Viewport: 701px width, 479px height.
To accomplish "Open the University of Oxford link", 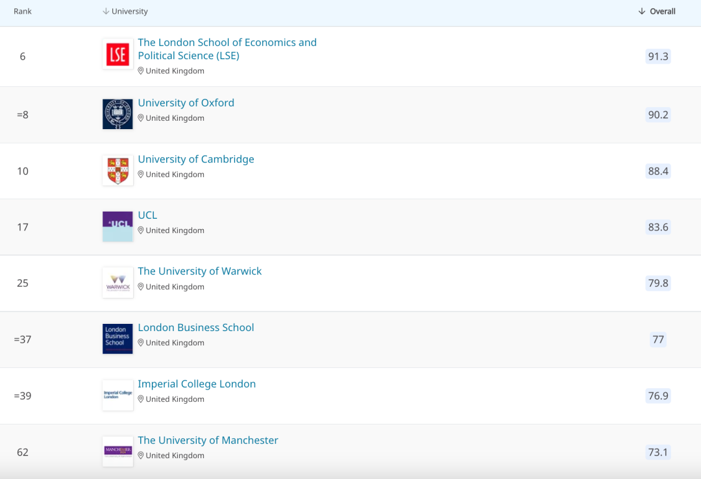I will [x=186, y=103].
